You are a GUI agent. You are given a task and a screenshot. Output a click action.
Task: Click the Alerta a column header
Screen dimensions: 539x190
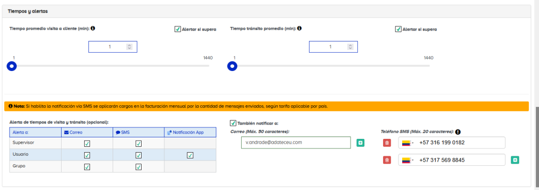(35, 132)
